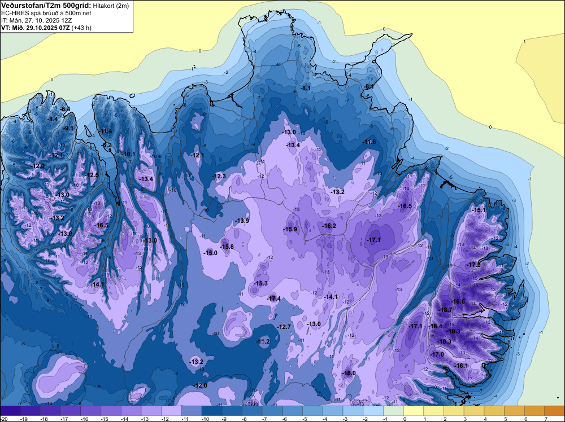Click the (+43 h) forecast offset text
Screen dimensions: 565x422
pos(81,28)
